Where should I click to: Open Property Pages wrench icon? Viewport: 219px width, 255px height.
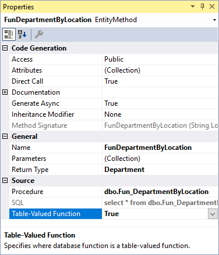click(39, 34)
